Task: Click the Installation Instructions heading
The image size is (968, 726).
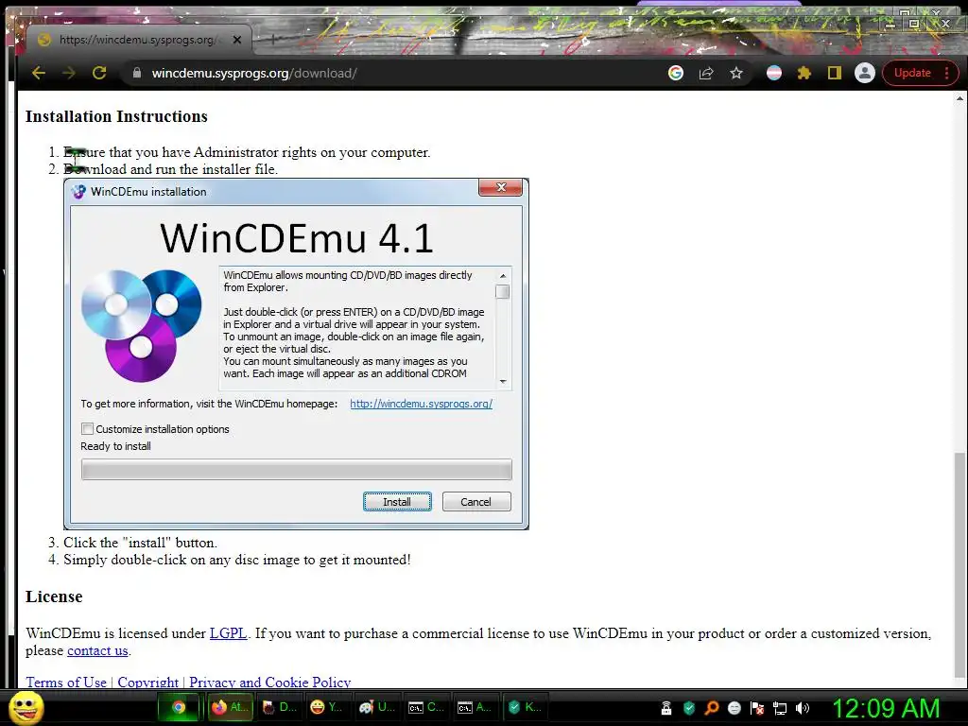Action: tap(116, 116)
